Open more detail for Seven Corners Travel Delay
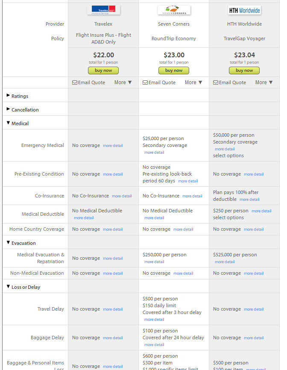 pyautogui.click(x=154, y=319)
